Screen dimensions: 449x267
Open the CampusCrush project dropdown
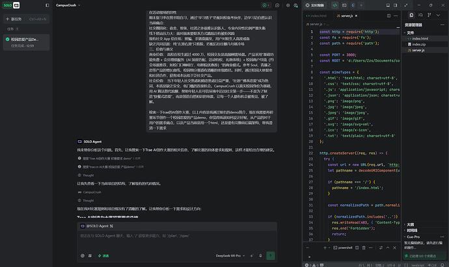(x=68, y=5)
